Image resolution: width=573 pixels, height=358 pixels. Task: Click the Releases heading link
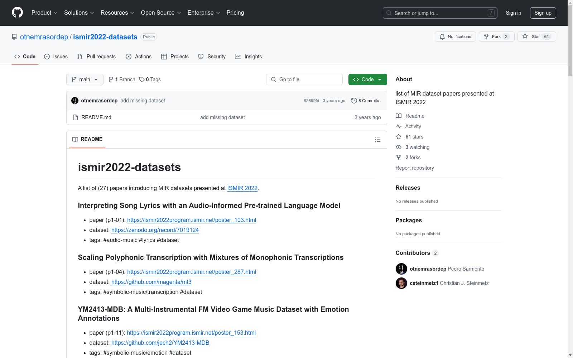[408, 188]
